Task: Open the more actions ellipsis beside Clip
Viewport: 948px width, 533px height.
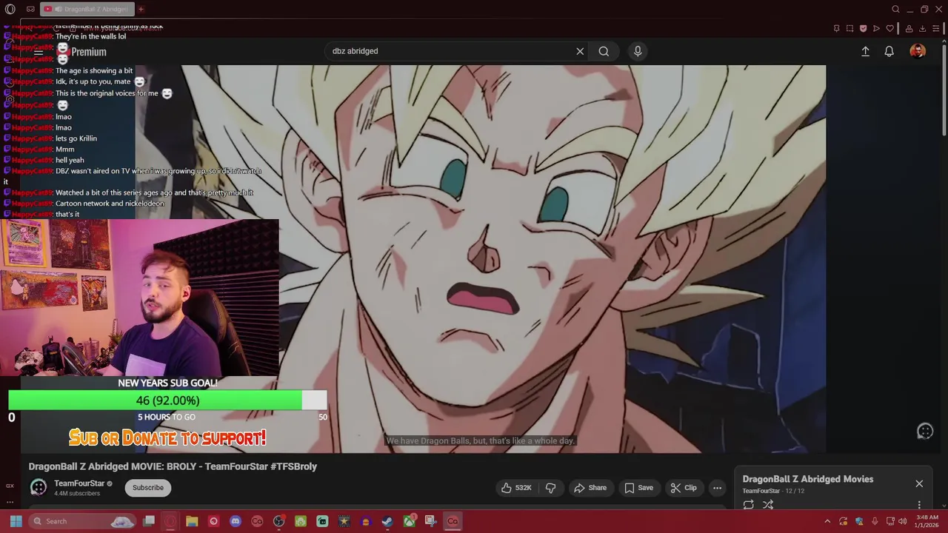Action: (x=717, y=488)
